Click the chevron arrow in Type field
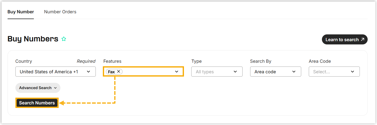The width and height of the screenshot is (377, 125). pyautogui.click(x=235, y=72)
